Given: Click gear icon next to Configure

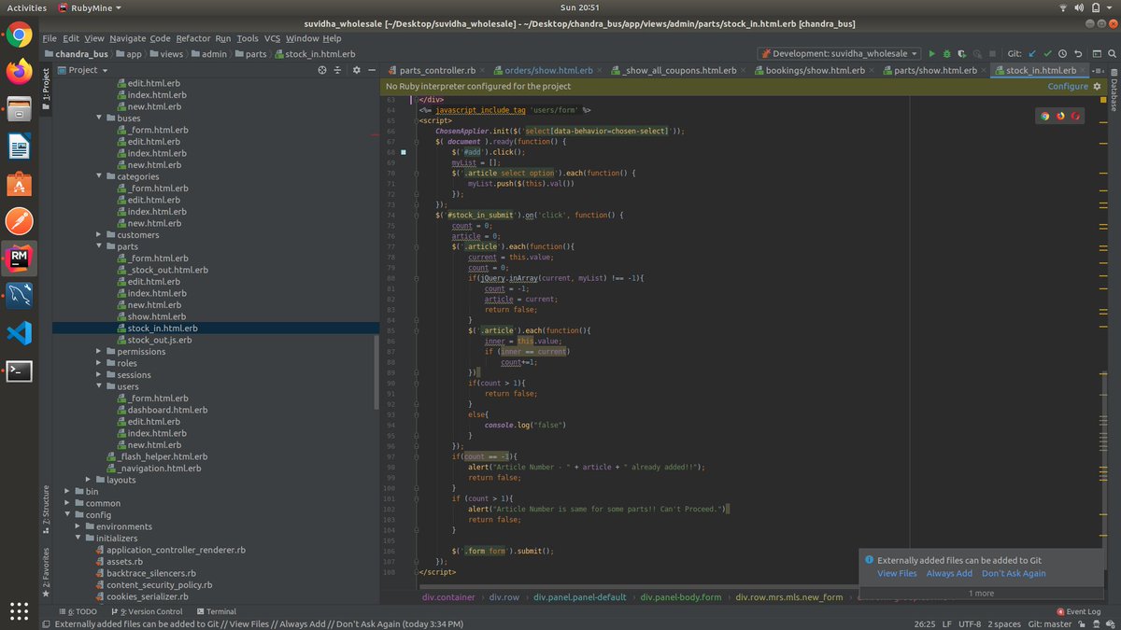Looking at the screenshot, I should 1097,86.
